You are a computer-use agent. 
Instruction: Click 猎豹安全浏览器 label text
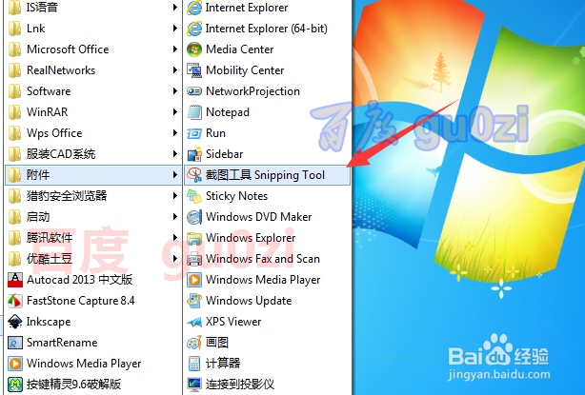[x=67, y=196]
